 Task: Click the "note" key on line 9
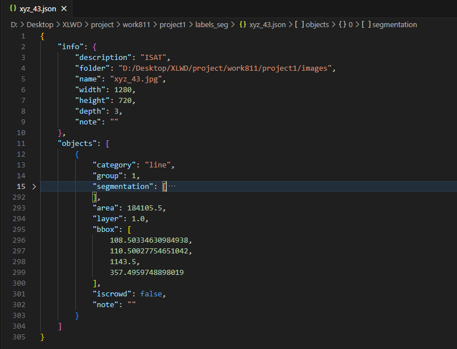click(88, 122)
